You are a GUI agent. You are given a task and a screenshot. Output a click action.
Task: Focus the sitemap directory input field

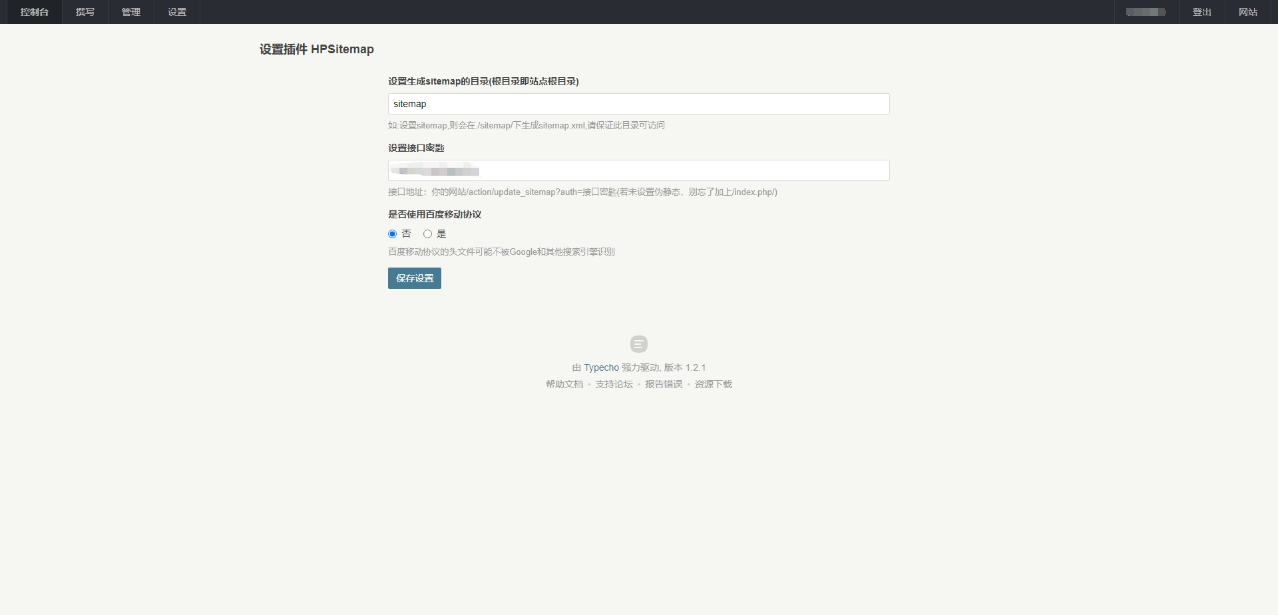click(x=638, y=104)
